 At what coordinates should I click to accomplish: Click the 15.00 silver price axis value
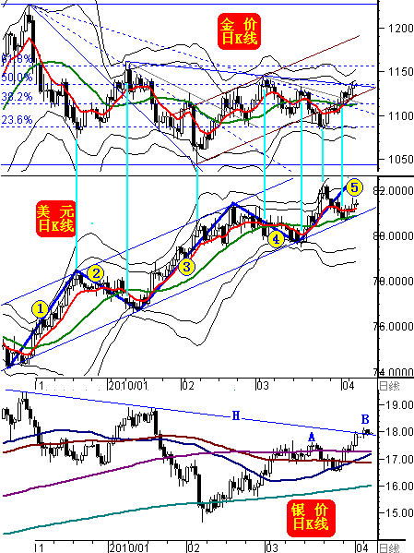click(x=399, y=513)
